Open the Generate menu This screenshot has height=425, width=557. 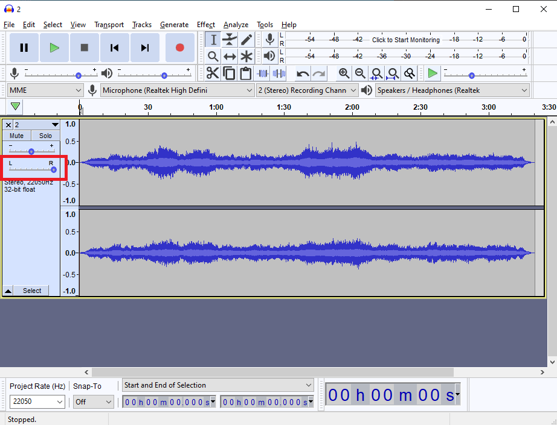pos(174,25)
